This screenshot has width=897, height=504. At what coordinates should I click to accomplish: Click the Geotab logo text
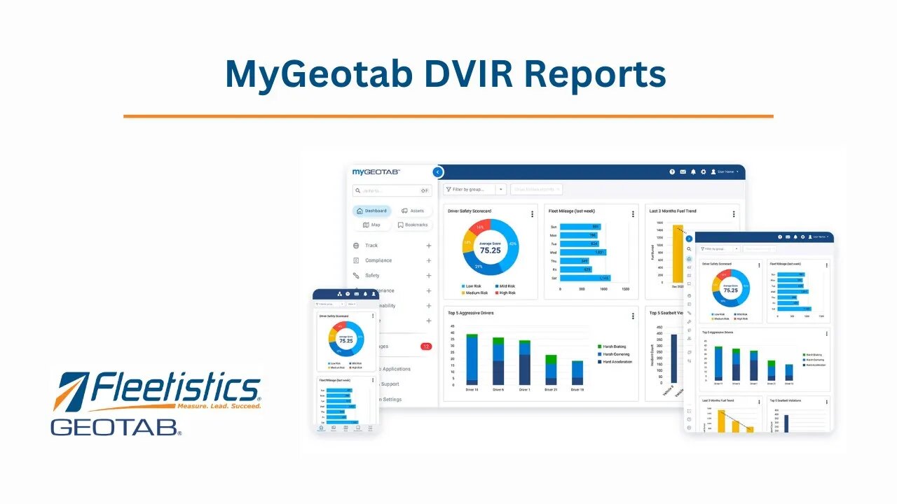pos(116,428)
